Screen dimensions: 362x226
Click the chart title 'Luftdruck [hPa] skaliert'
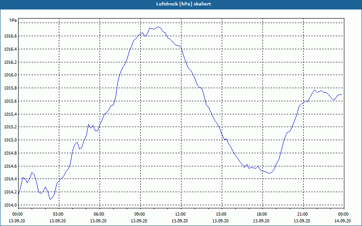[184, 4]
